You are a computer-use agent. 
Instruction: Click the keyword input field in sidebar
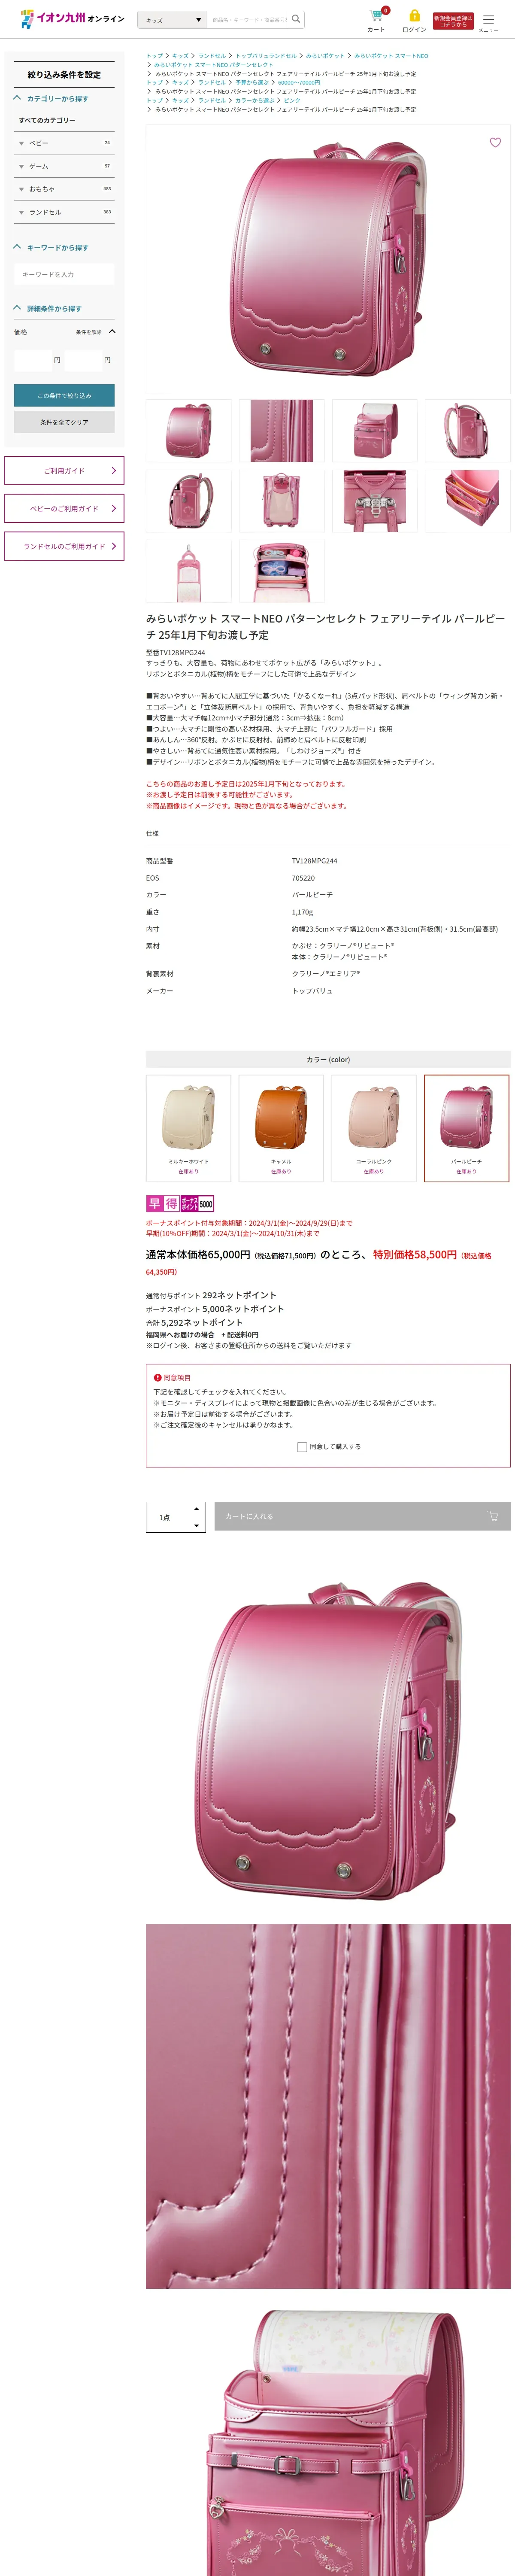pos(64,274)
